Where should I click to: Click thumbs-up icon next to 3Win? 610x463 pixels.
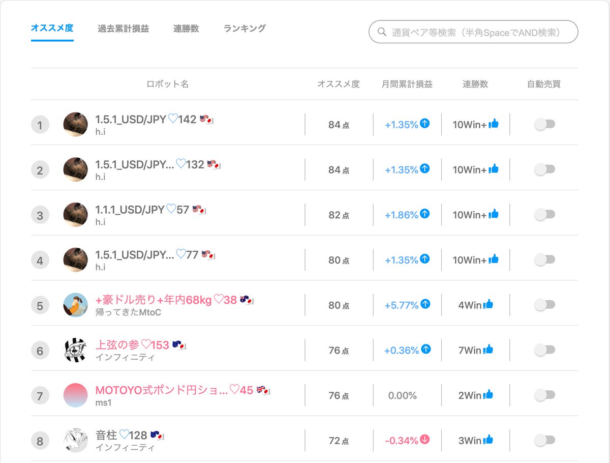click(488, 440)
